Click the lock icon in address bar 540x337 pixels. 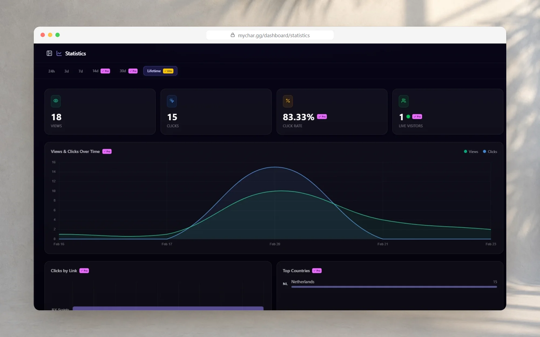click(232, 35)
